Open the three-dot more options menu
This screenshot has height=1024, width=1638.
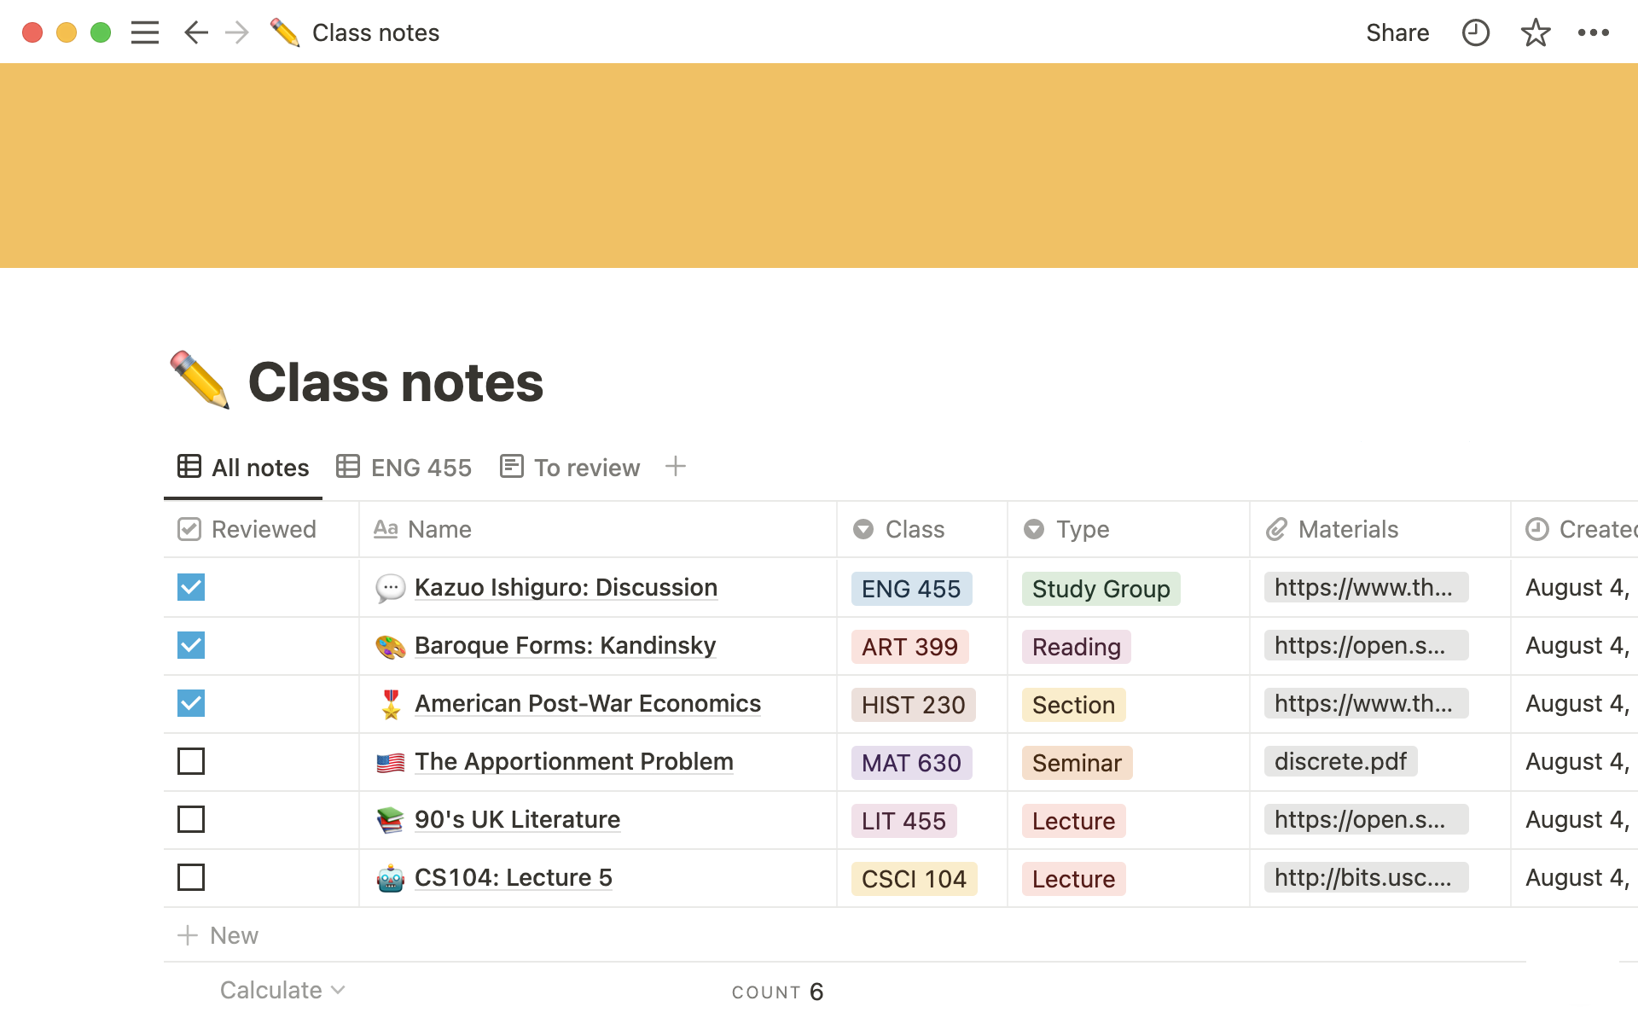[1593, 32]
